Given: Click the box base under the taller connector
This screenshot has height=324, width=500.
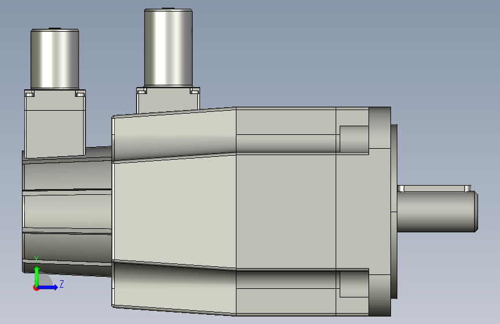Looking at the screenshot, I should [x=168, y=100].
